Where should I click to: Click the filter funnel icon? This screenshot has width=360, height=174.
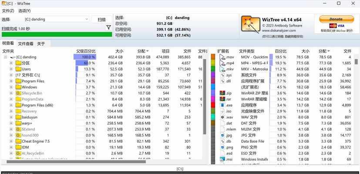pos(108,27)
